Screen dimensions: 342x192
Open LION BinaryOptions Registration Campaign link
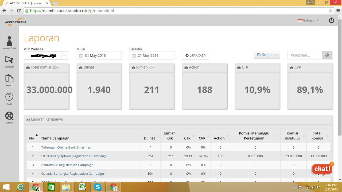74,156
